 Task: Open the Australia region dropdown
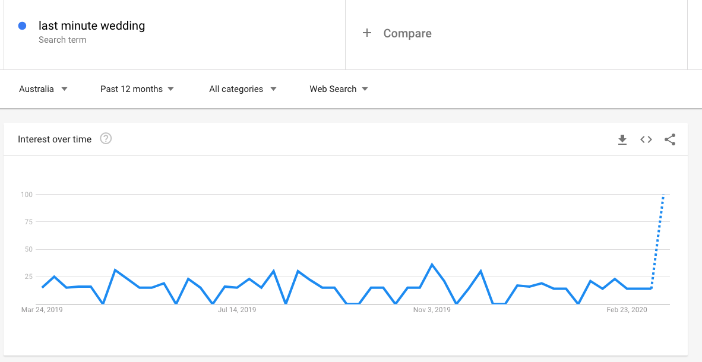pos(43,89)
